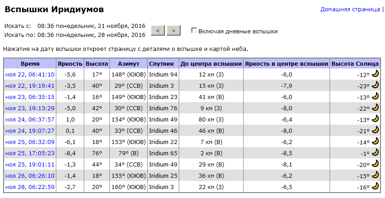Open flare details for ноя 22, 19:19:41
The image size is (385, 198).
pyautogui.click(x=30, y=85)
